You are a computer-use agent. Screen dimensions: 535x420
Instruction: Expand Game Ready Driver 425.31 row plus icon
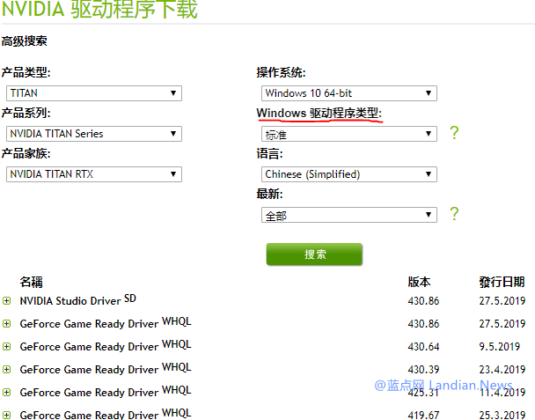pos(7,393)
